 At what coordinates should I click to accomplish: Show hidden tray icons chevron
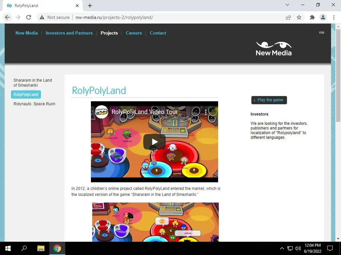point(282,248)
